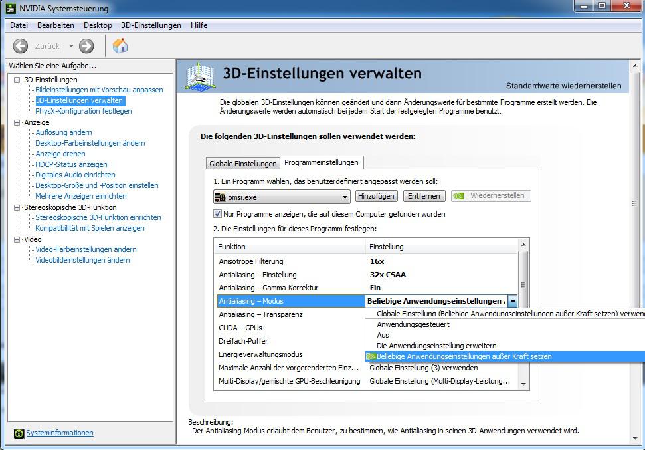Screen dimensions: 645x450
Task: Select 'Anwendungsgesteuert' from the dropdown list
Action: [x=413, y=324]
